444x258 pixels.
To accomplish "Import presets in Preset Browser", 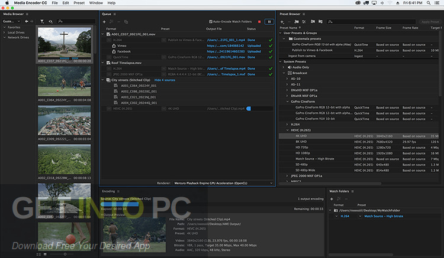I will tap(313, 22).
